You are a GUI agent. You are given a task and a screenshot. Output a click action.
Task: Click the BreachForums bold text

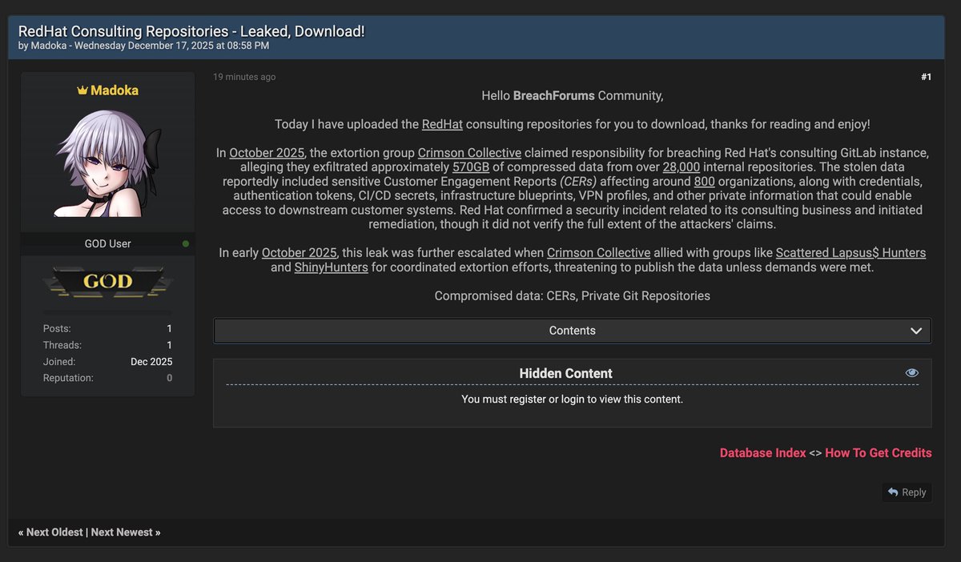click(x=554, y=95)
